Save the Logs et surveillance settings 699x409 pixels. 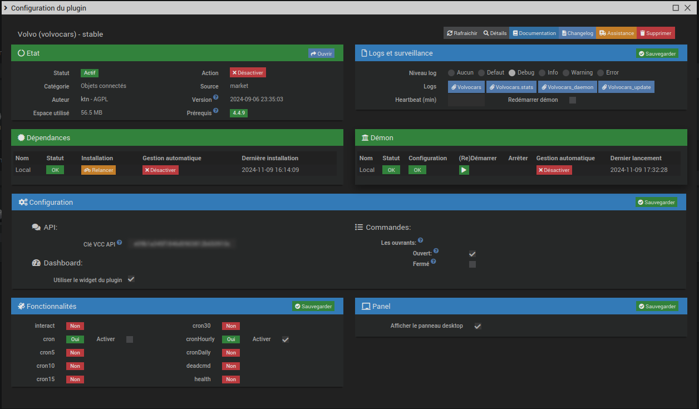pyautogui.click(x=657, y=53)
